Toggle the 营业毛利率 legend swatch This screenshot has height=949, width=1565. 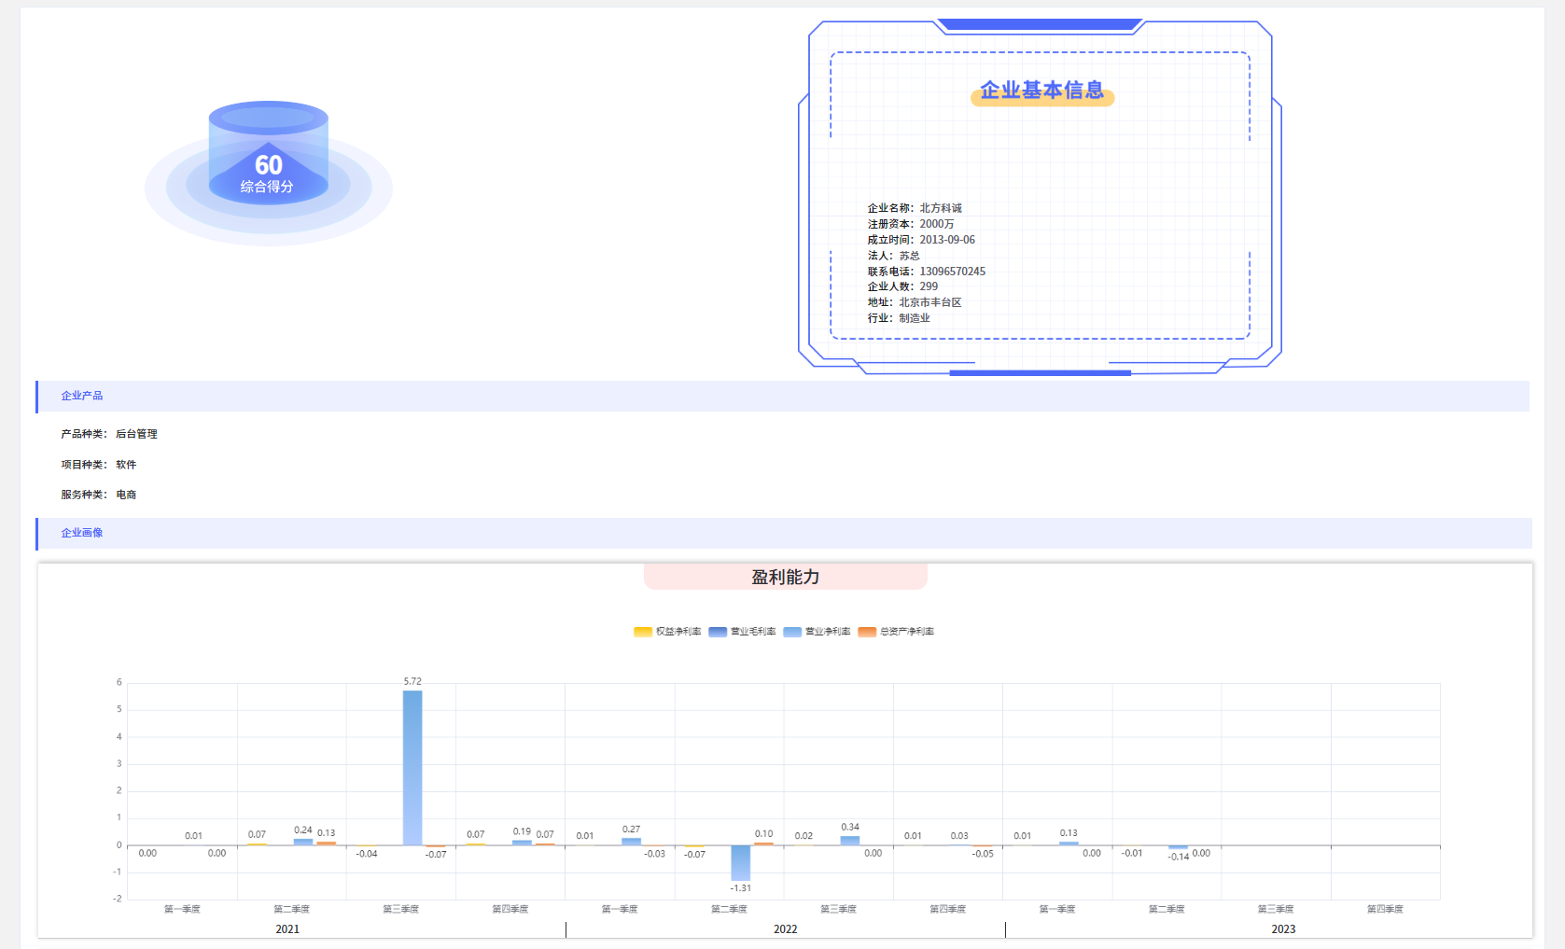[718, 632]
